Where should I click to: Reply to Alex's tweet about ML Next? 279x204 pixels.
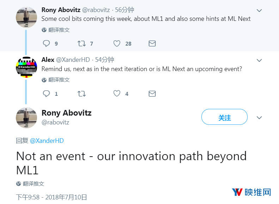pos(47,94)
